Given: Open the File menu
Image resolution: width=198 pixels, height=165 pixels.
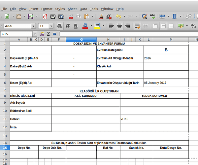Looking at the screenshot, I should click(4, 9).
